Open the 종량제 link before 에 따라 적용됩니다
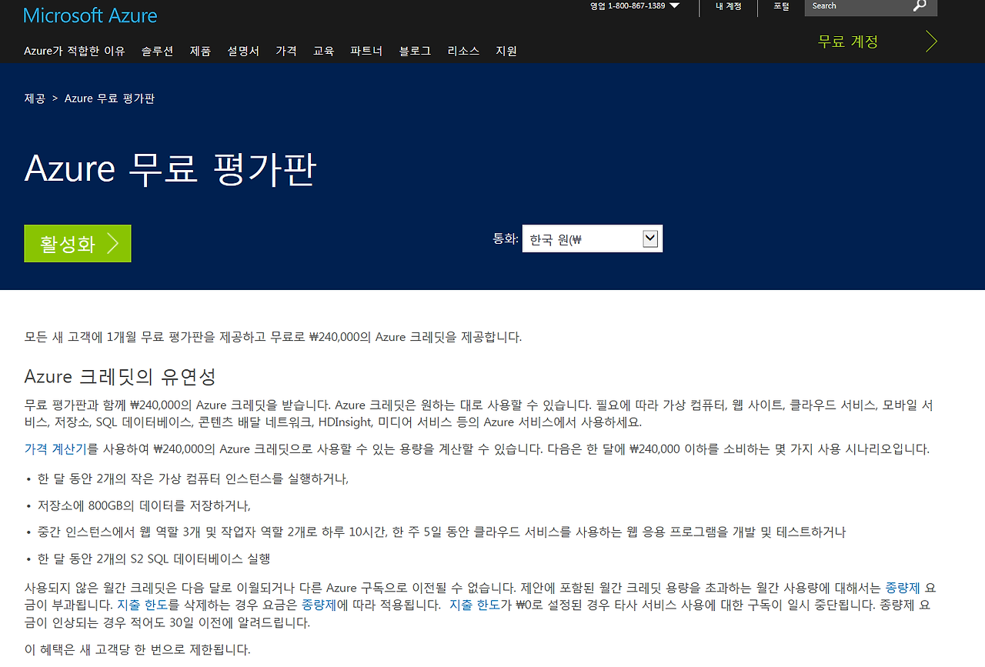This screenshot has height=667, width=985. pos(319,605)
